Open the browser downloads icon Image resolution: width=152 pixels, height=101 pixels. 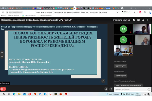pos(149,12)
